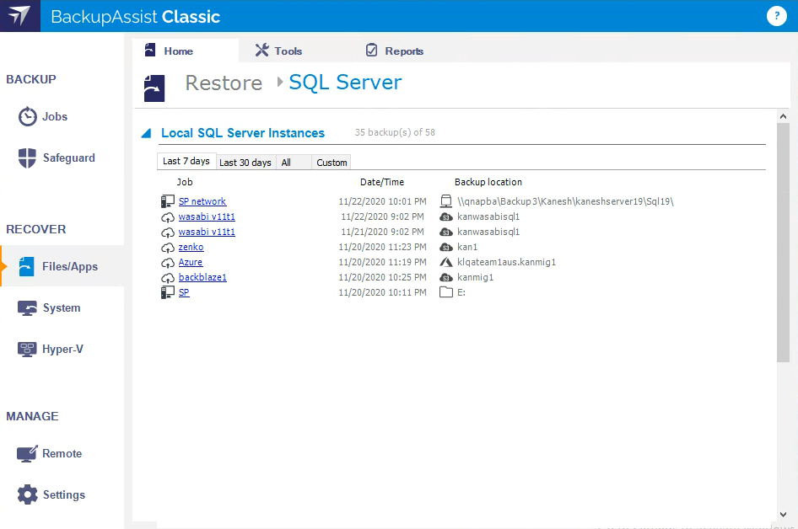Collapse the Local SQL Server Instances section
Screen dimensions: 798x529
pos(147,133)
